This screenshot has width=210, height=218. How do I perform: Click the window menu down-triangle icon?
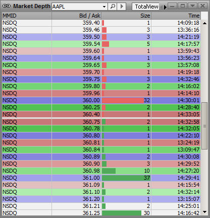tap(192, 6)
